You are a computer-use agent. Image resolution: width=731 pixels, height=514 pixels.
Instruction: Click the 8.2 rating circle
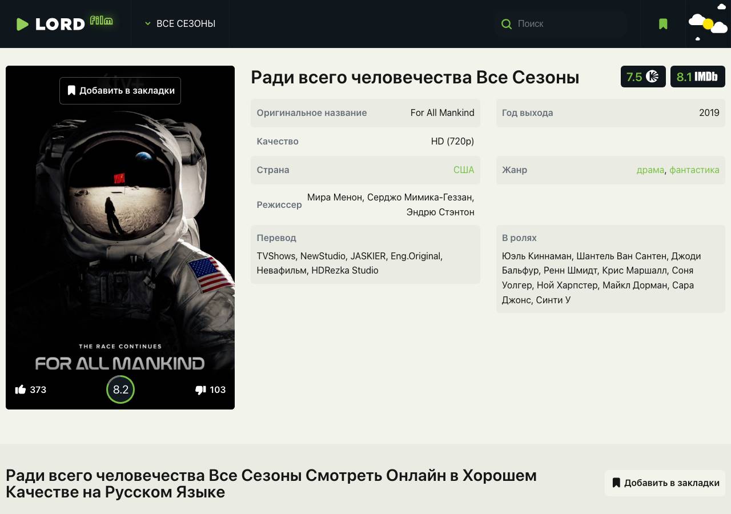[121, 389]
